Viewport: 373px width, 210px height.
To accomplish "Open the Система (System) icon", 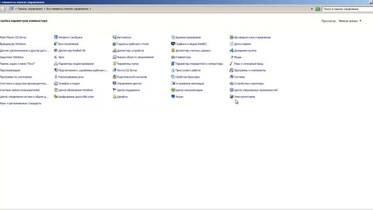I will pyautogui.click(x=231, y=77).
